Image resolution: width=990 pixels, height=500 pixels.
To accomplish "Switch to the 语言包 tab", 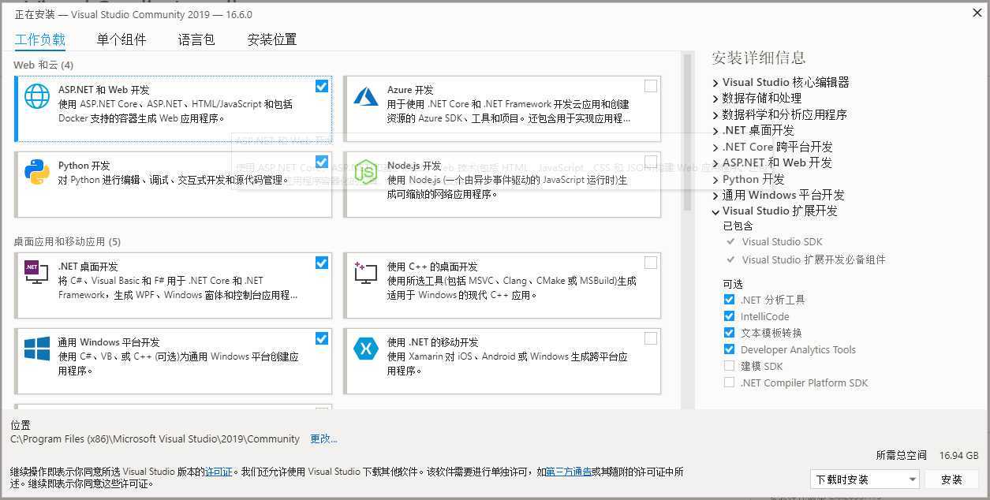I will (196, 39).
